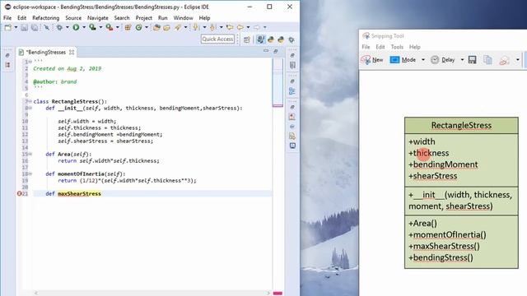Viewport: 527px width, 296px height.
Task: Open Mode dropdown arrow in Snipping Tool
Action: coord(423,60)
